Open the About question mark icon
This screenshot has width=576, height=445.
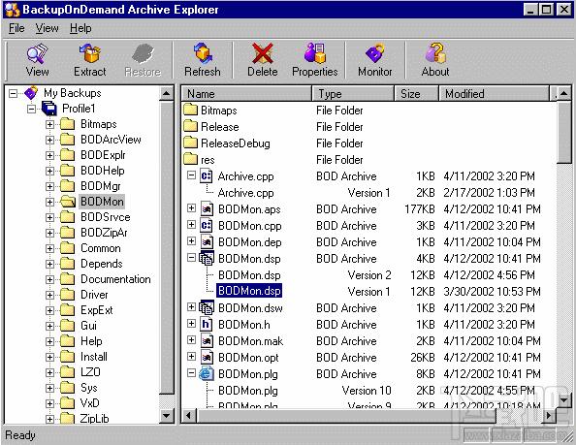435,53
